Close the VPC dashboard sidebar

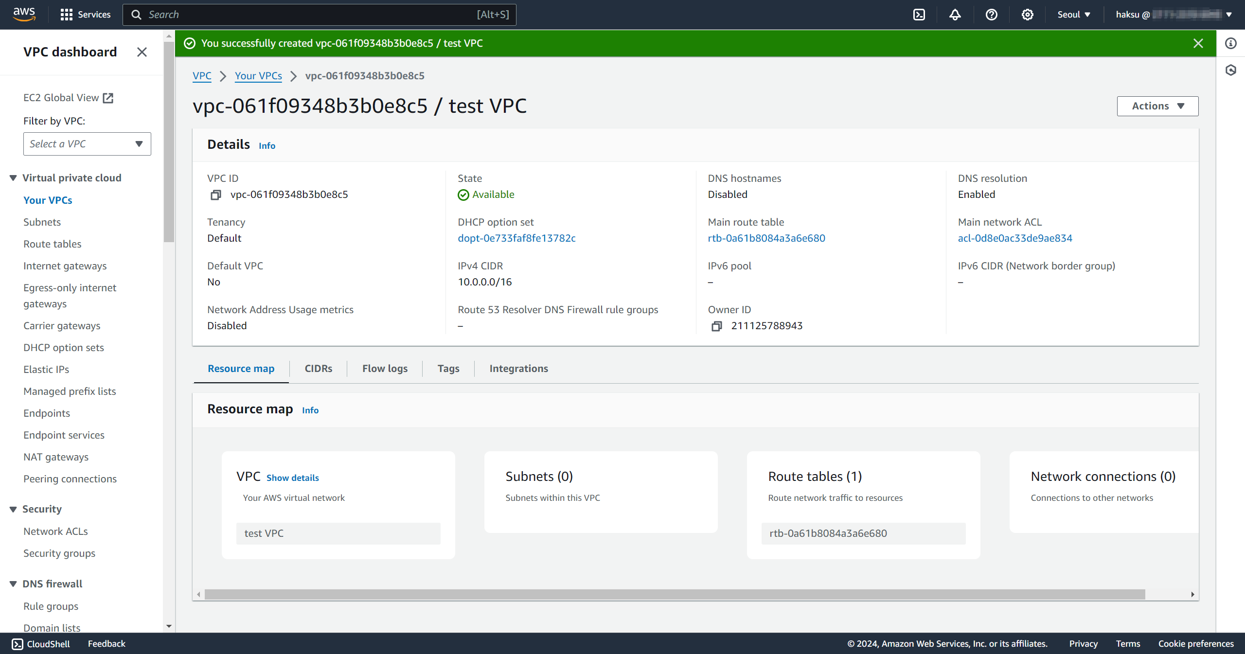point(142,52)
